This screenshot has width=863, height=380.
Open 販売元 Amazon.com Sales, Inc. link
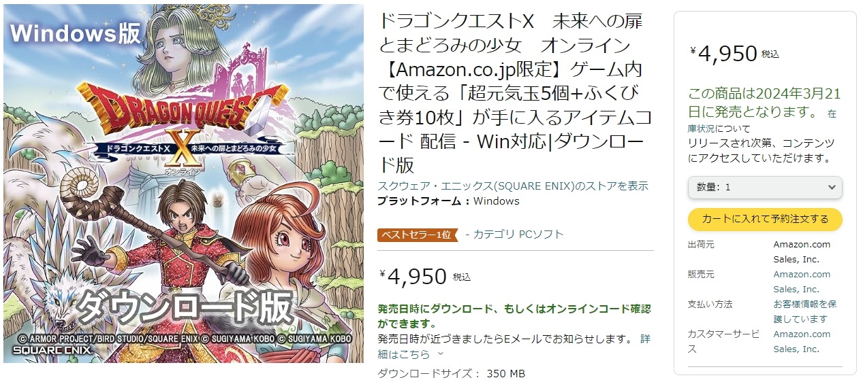click(802, 281)
